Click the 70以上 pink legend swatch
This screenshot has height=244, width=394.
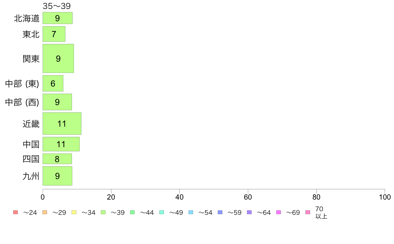pyautogui.click(x=308, y=212)
